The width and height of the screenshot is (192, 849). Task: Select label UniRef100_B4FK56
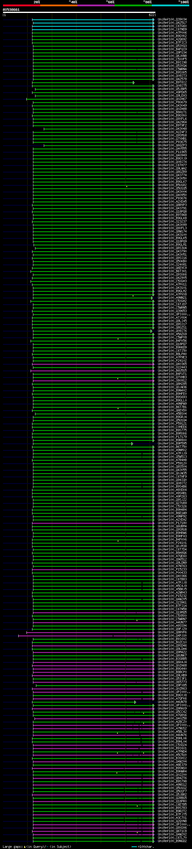[x=172, y=341]
